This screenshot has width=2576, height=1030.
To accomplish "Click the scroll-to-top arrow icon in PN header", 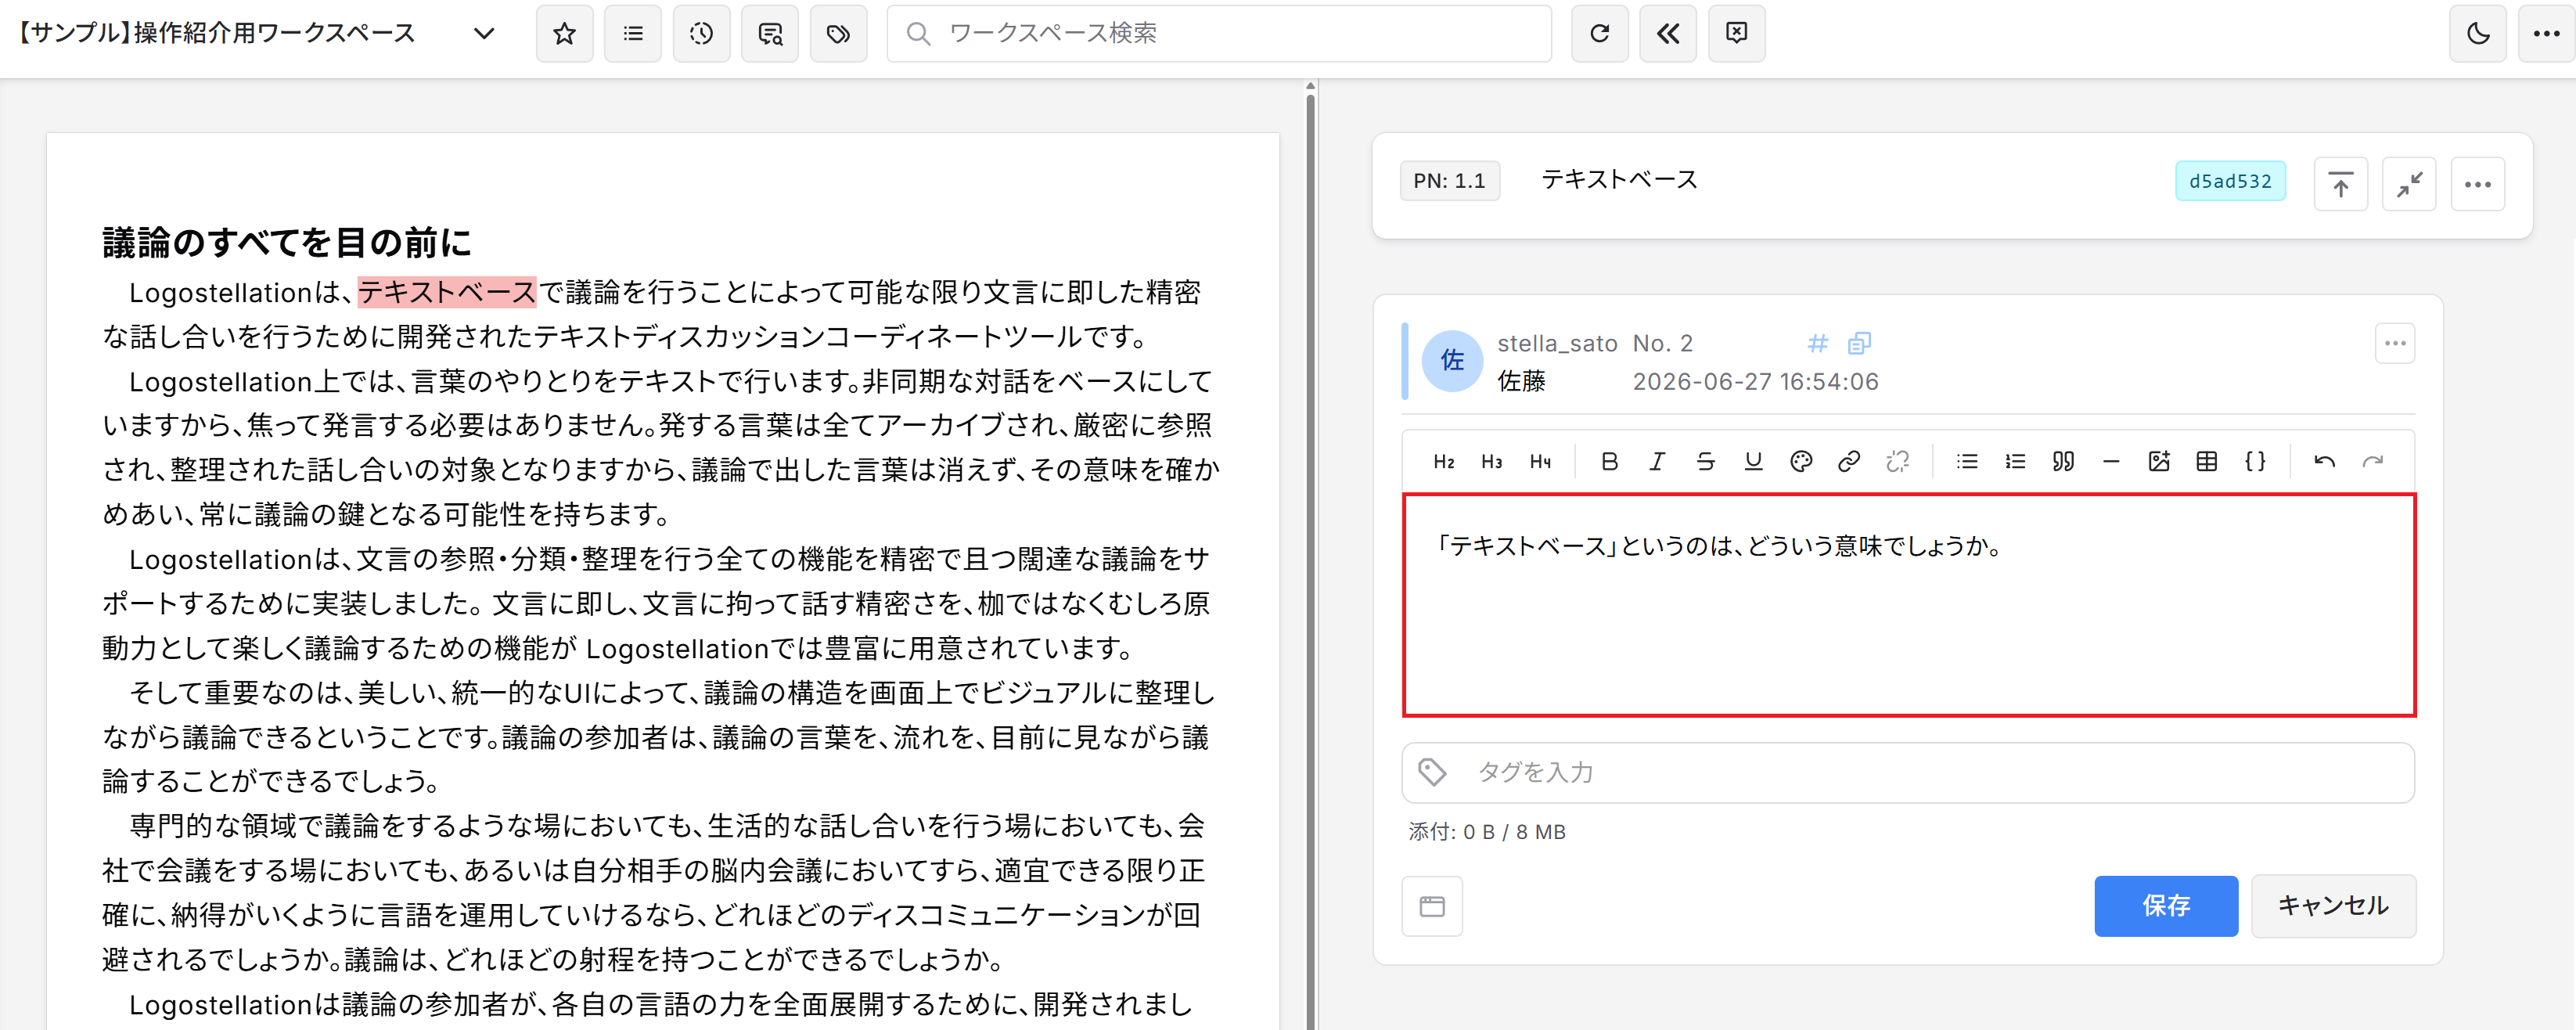I will pyautogui.click(x=2341, y=184).
